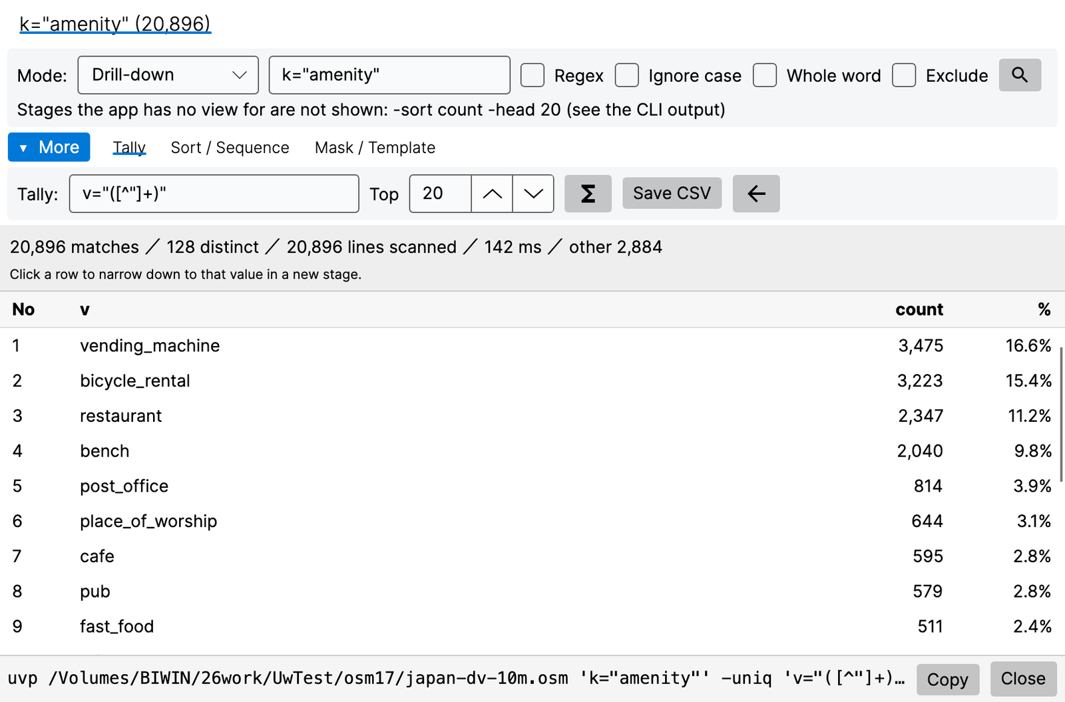This screenshot has height=702, width=1065.
Task: Tick the Exclude checkbox
Action: pyautogui.click(x=904, y=75)
